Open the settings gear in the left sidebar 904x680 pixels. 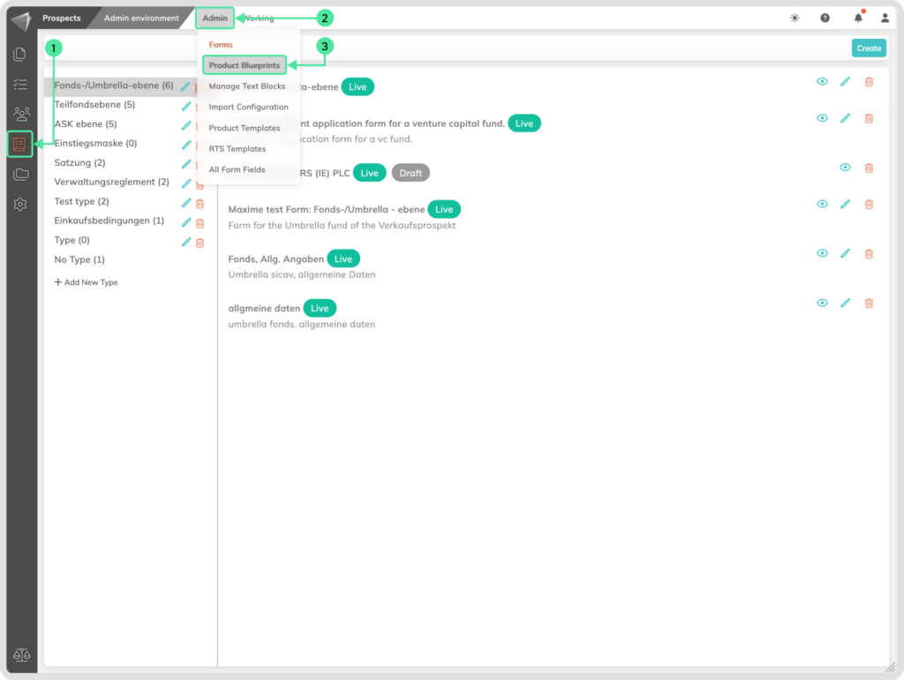point(22,204)
